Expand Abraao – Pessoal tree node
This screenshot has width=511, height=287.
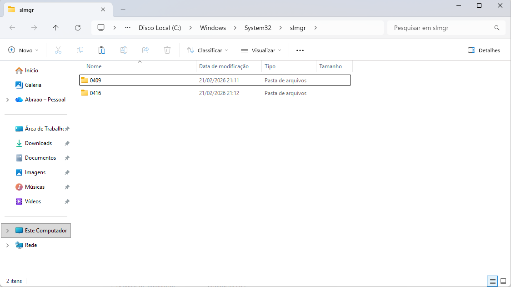[7, 100]
